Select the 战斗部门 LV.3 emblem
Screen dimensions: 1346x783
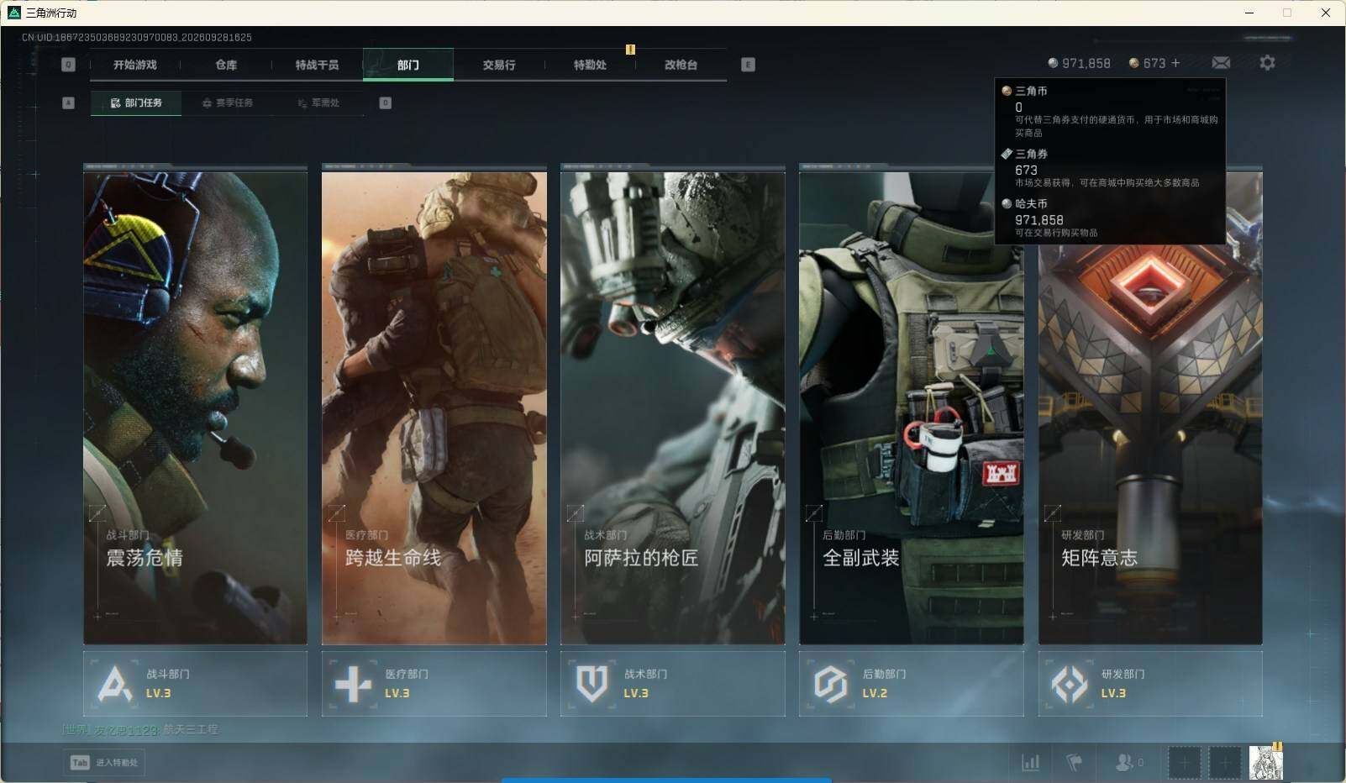click(115, 684)
